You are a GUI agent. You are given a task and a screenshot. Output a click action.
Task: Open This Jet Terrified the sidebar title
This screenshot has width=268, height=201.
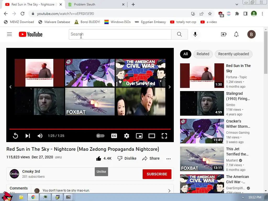(237, 152)
